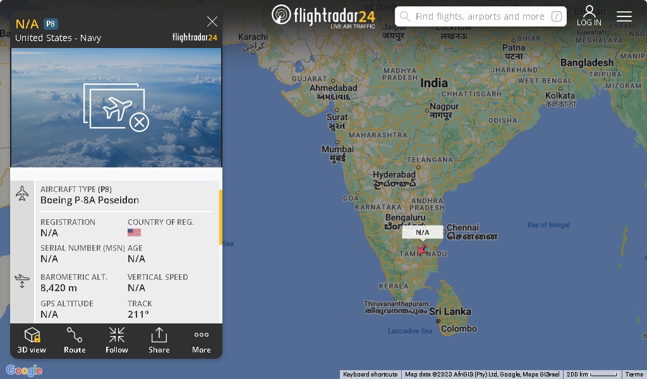Click the missing aircraft photo placeholder

pyautogui.click(x=116, y=107)
